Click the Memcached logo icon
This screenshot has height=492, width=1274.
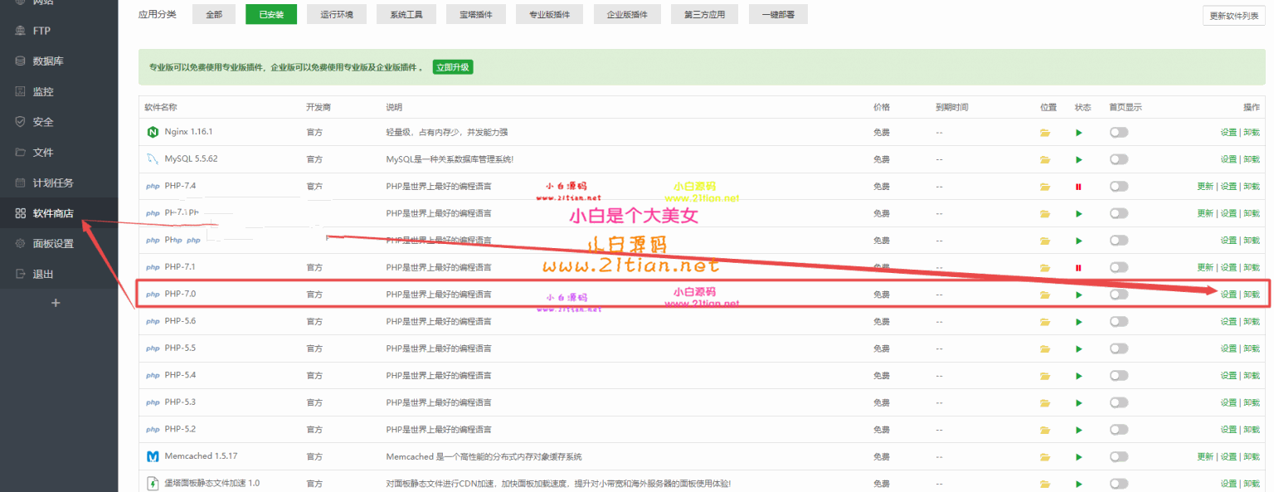click(153, 456)
